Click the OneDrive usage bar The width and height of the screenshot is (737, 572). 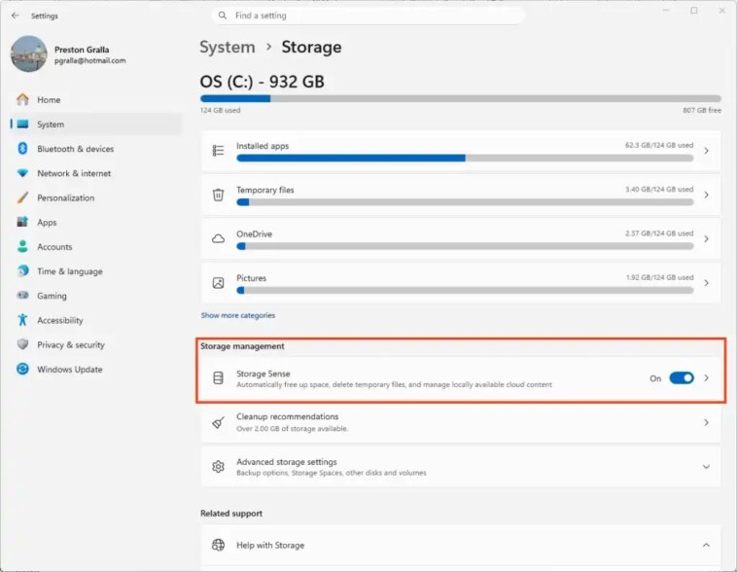click(x=465, y=246)
